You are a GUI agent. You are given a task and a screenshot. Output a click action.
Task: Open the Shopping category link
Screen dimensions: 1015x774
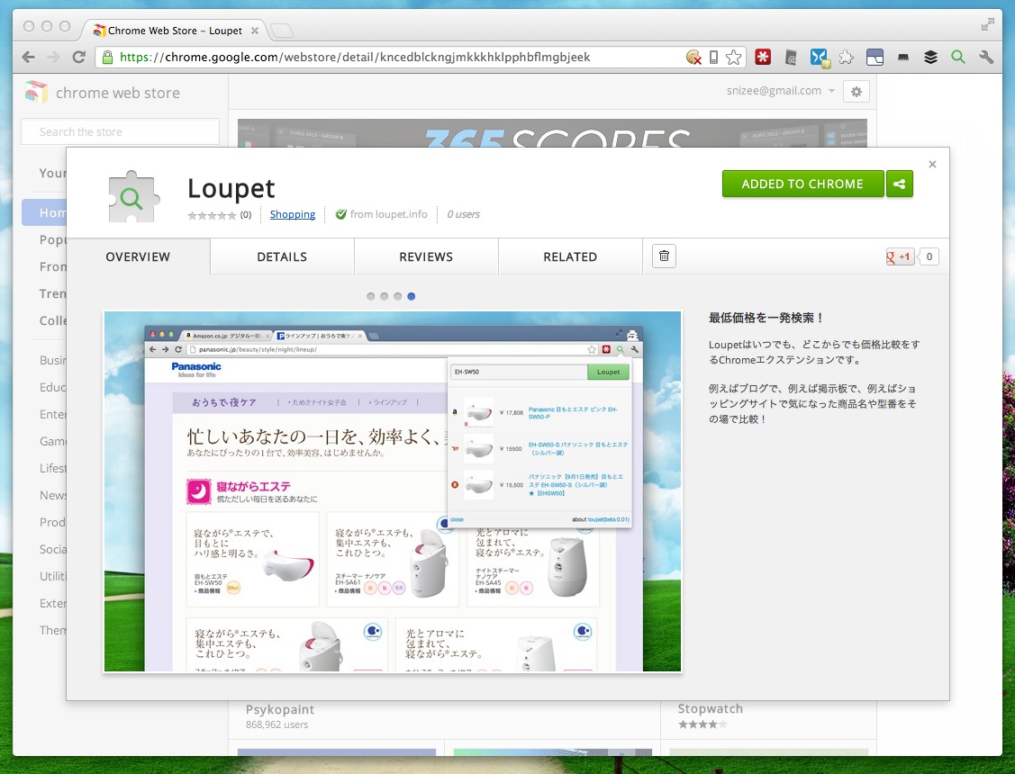coord(293,214)
